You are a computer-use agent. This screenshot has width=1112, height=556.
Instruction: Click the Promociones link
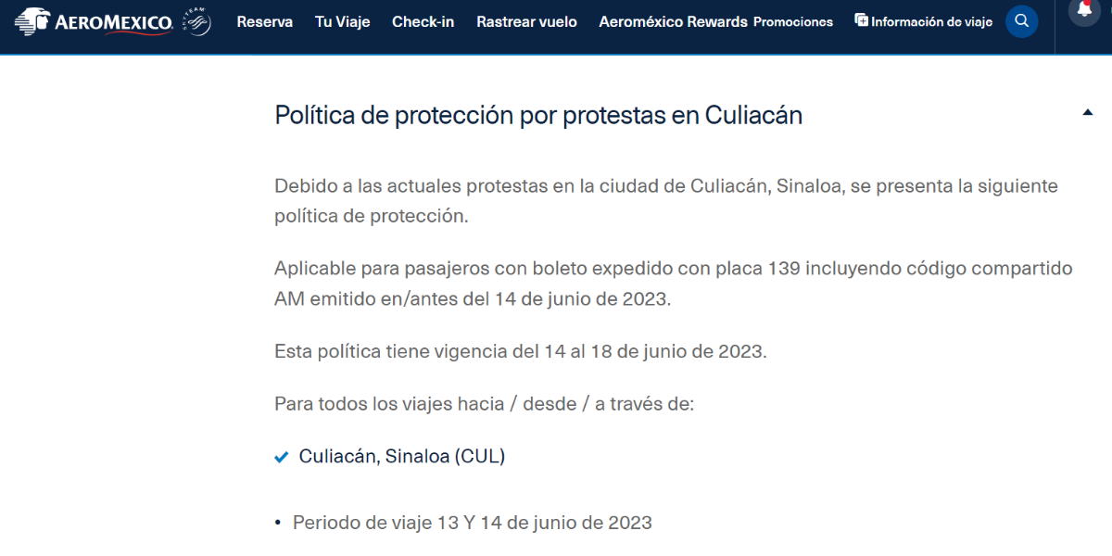[x=793, y=21]
